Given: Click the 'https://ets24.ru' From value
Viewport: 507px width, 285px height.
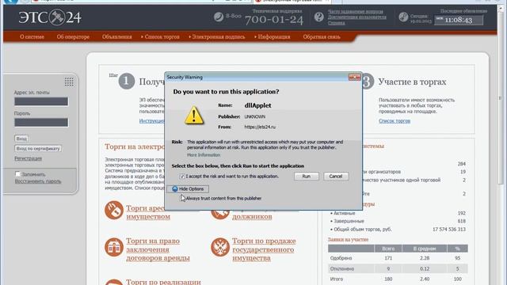Looking at the screenshot, I should coord(260,127).
